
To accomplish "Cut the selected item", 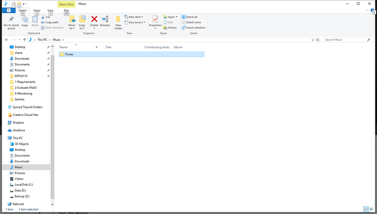I will tap(45, 17).
